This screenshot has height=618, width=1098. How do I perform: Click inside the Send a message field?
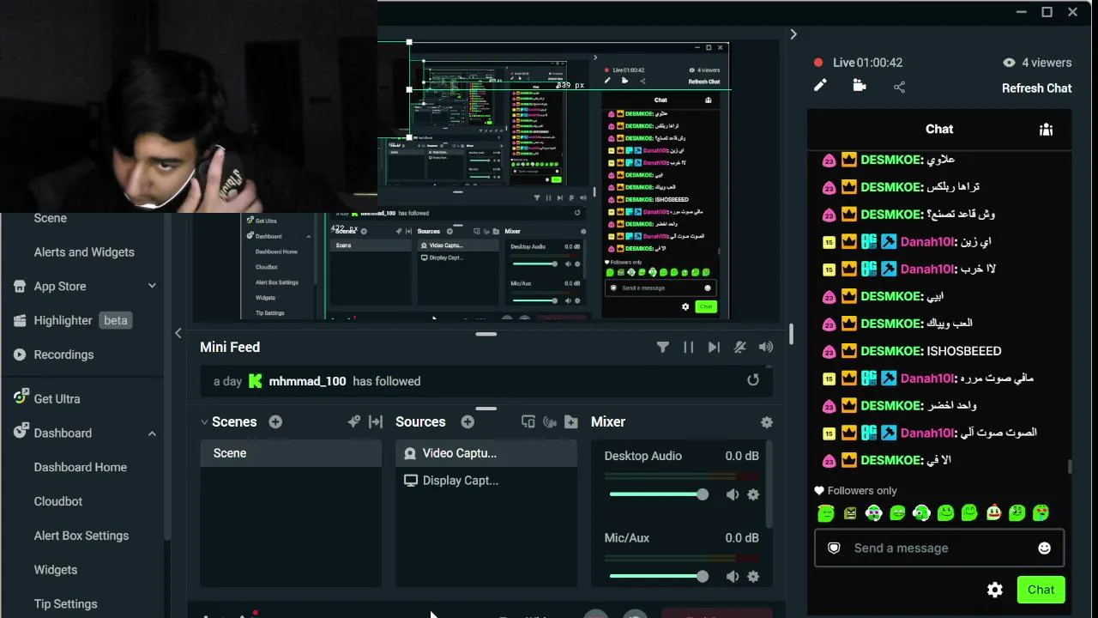[939, 548]
